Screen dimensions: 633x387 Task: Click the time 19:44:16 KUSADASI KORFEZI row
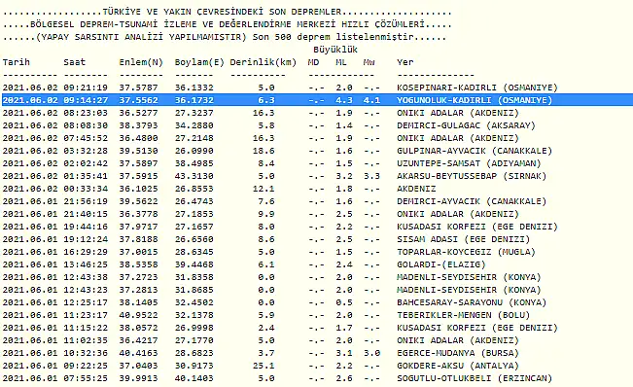(x=86, y=227)
